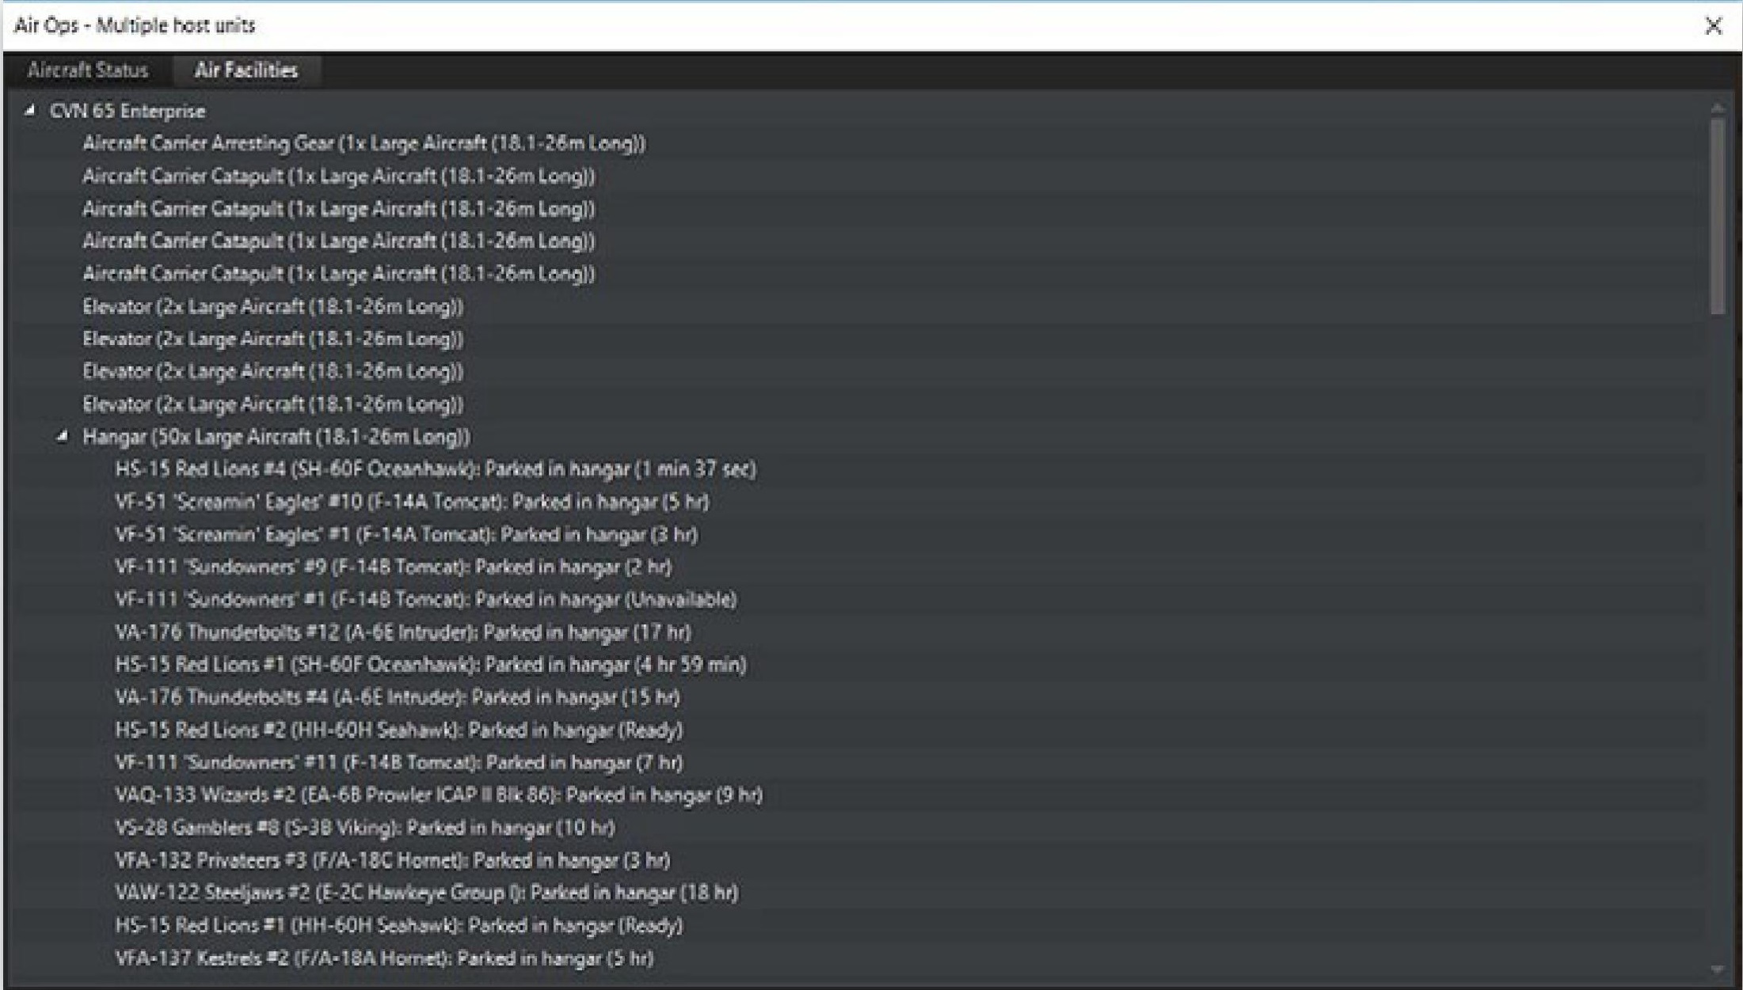
Task: Select HS-15 Red Lions #4 Oceanhawk row
Action: pos(435,469)
